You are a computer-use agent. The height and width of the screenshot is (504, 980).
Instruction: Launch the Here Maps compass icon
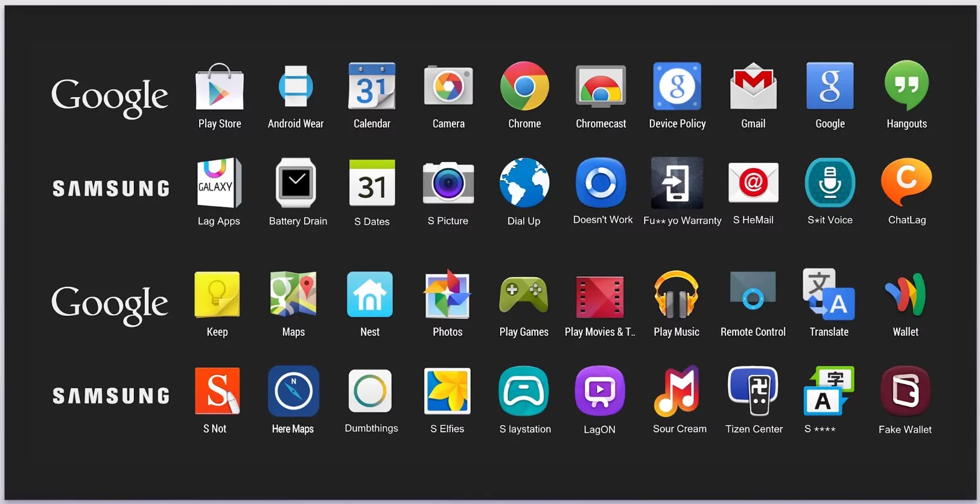(293, 391)
